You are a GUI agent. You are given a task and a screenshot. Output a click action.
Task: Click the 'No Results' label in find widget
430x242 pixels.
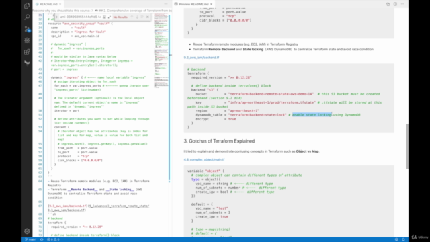pyautogui.click(x=120, y=17)
